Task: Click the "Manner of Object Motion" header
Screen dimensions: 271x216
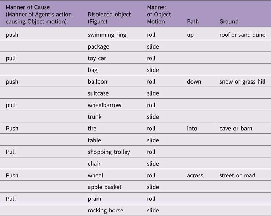Action: 159,15
